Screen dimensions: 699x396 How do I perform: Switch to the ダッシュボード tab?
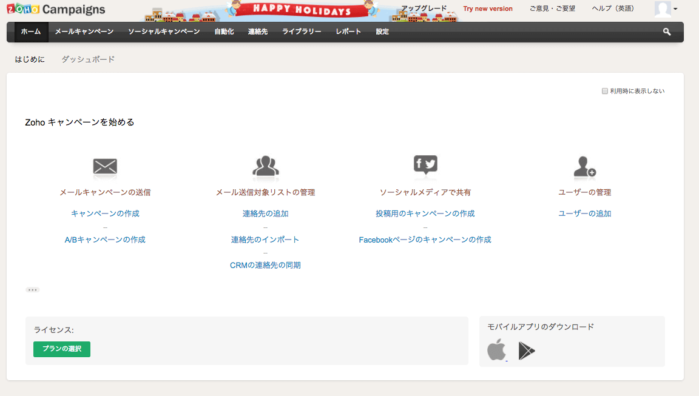(x=88, y=59)
